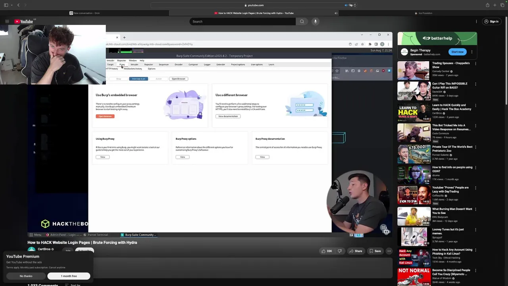The height and width of the screenshot is (286, 508).
Task: Click the Sign in button
Action: (x=491, y=21)
